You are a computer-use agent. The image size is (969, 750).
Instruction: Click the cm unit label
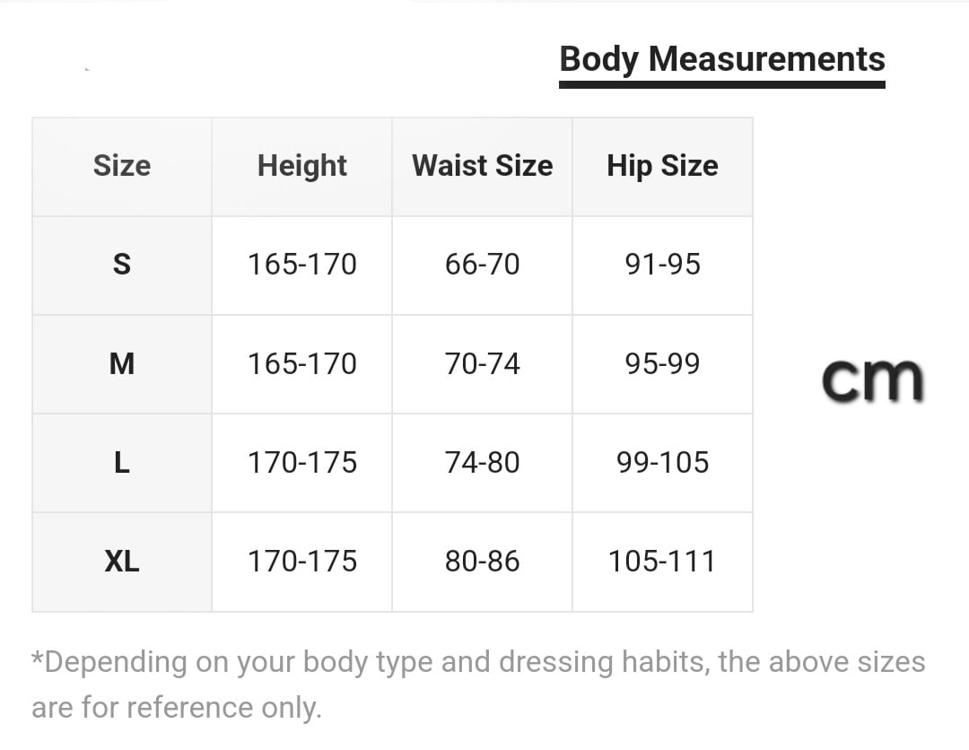pyautogui.click(x=872, y=379)
